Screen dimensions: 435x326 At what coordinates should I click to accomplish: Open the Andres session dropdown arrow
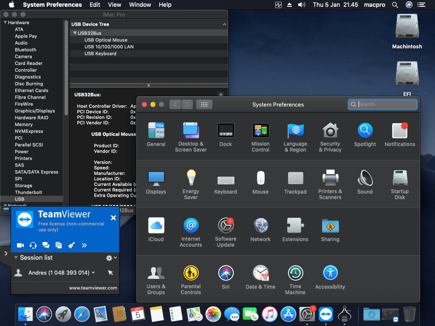(x=93, y=273)
